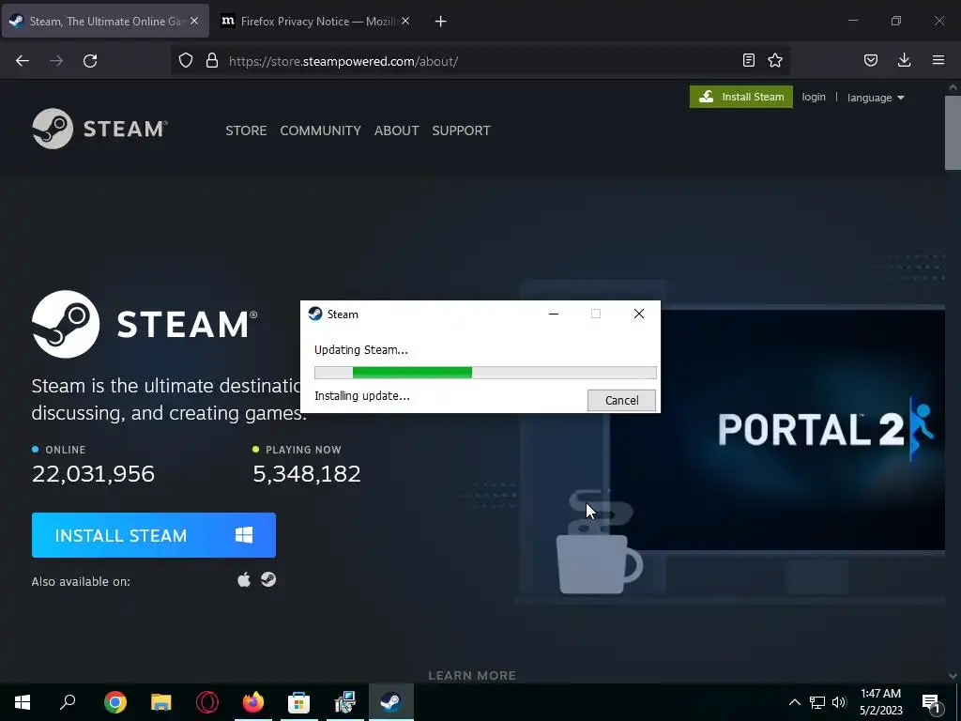961x721 pixels.
Task: Click the Portal 2 video preview
Action: (x=778, y=429)
